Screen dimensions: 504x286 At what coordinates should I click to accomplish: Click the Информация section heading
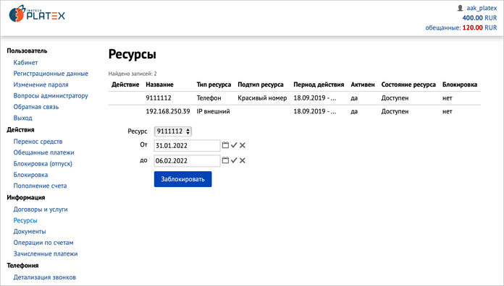tap(26, 197)
